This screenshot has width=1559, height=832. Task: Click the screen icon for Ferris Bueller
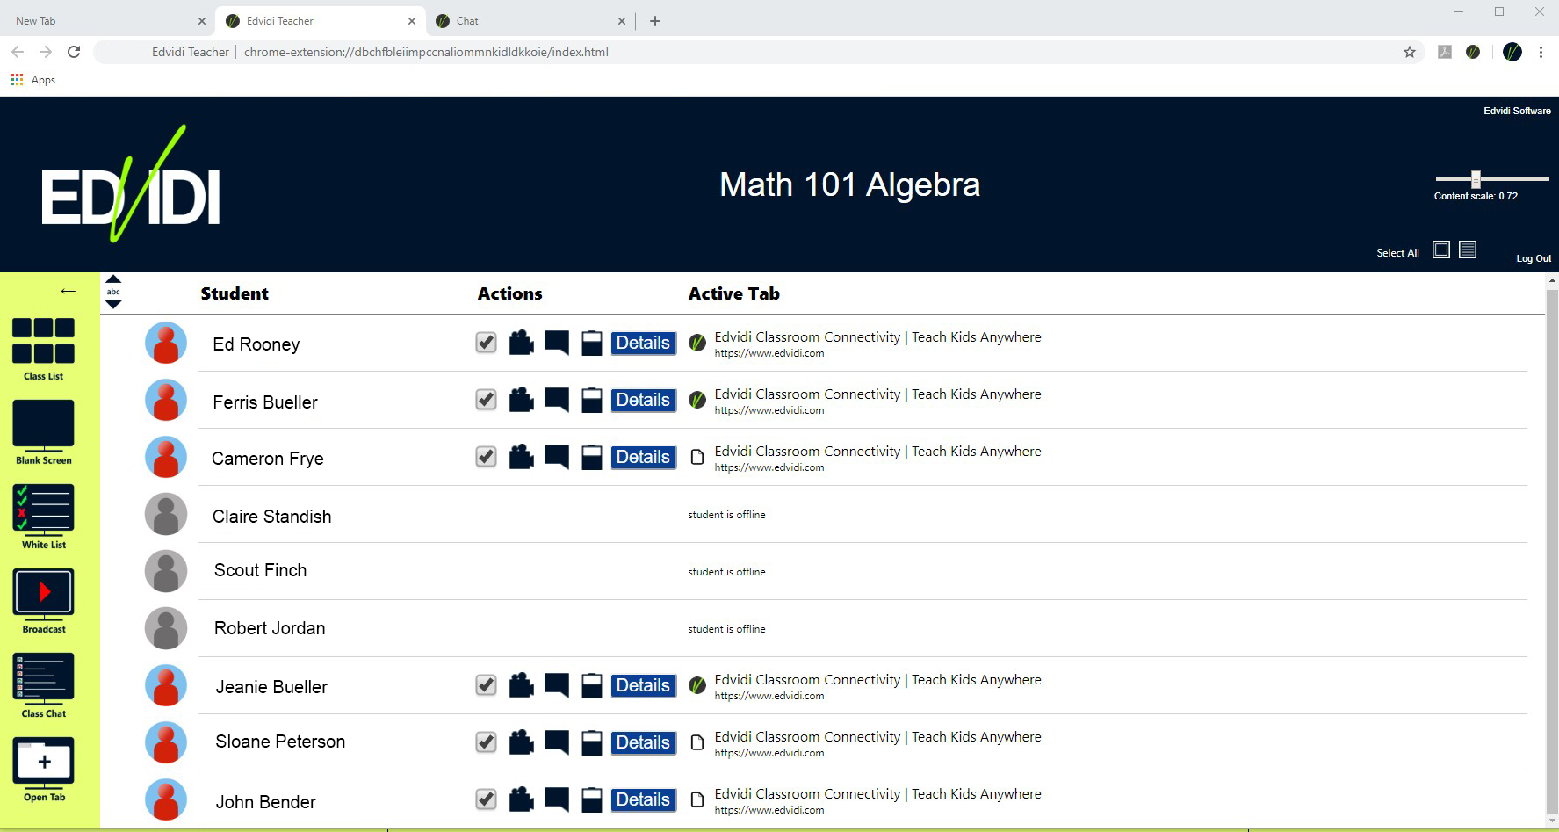(x=592, y=400)
